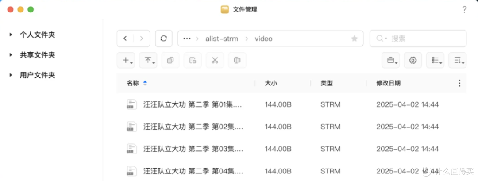The width and height of the screenshot is (478, 181).
Task: Click the file icon of 第03集
Action: [132, 149]
